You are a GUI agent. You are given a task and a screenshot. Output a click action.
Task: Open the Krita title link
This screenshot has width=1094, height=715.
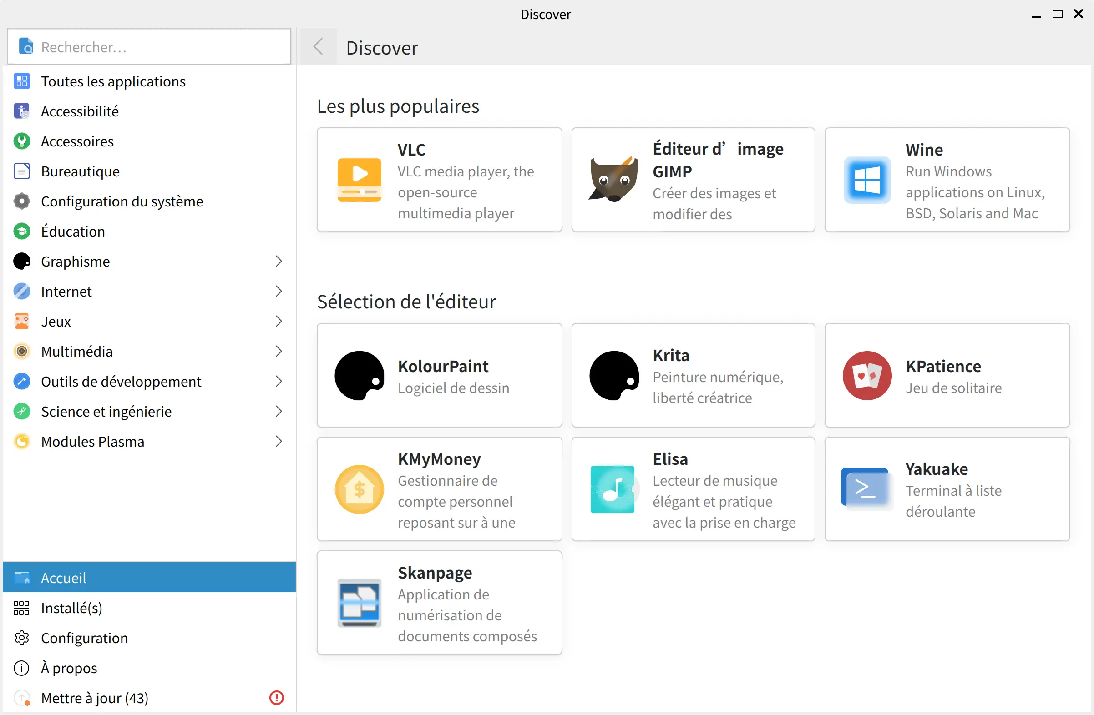pos(671,356)
